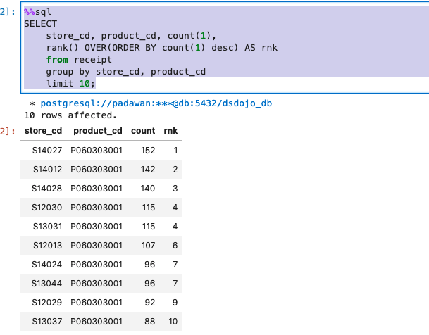Select store cell S12013
This screenshot has height=335, width=429.
point(48,246)
